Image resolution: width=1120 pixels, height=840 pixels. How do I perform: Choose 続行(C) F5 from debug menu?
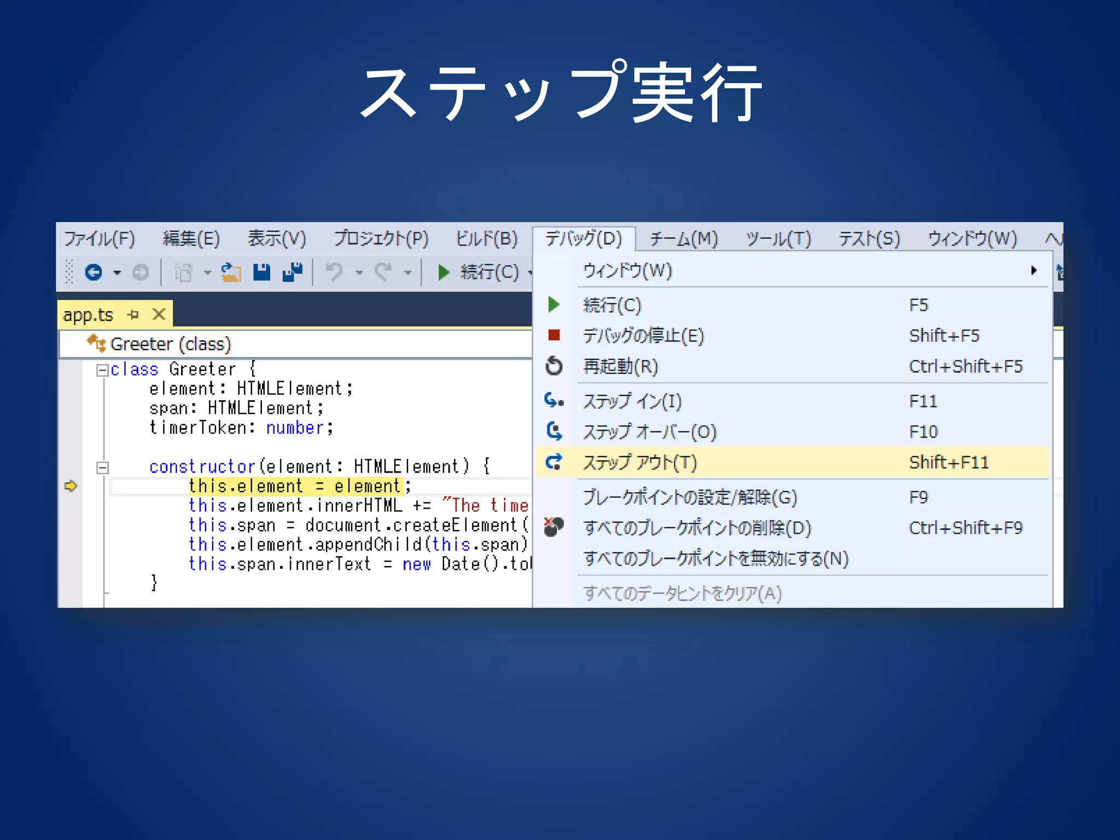tap(793, 305)
